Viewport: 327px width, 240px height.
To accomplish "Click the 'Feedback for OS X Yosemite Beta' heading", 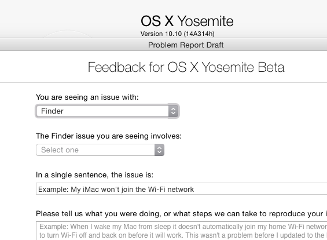I will 186,67.
